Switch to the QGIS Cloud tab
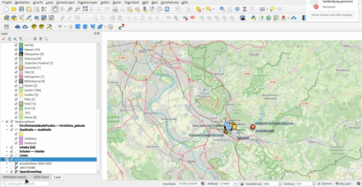362x187 pixels. coord(41,177)
